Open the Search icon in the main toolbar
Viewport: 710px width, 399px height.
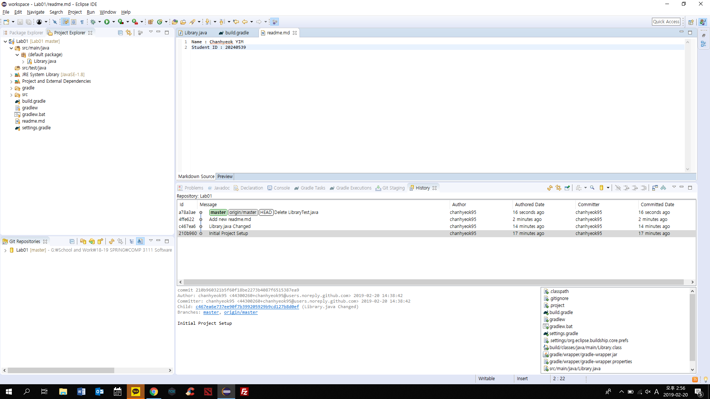(193, 22)
